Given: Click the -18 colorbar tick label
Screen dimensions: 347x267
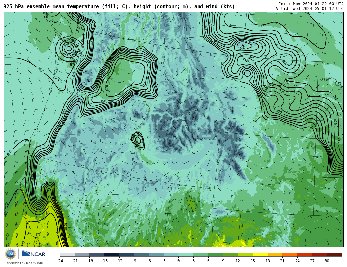Looking at the screenshot, I should pyautogui.click(x=89, y=261).
